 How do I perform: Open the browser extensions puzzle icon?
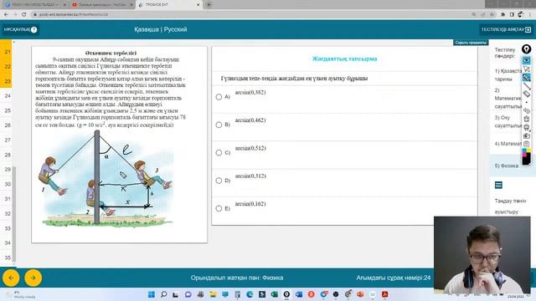click(x=502, y=14)
